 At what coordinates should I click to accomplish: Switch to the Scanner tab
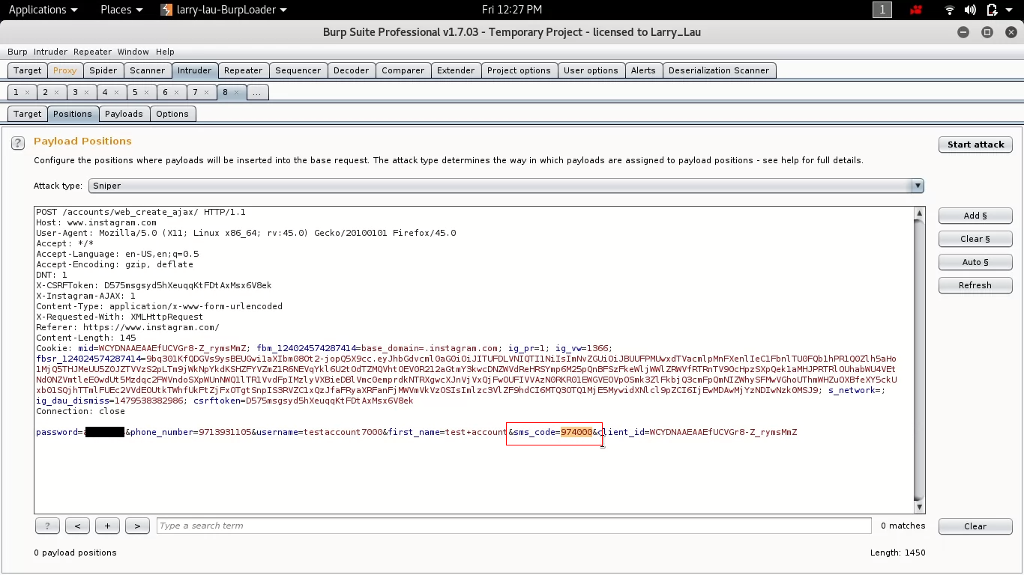click(x=147, y=70)
